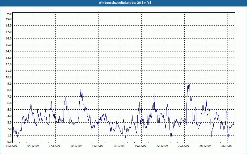The image size is (247, 154).
Task: Click the '7,0' y-axis label
Action: pos(9,97)
